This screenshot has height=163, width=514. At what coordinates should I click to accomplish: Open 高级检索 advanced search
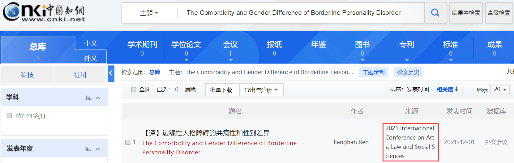(x=499, y=13)
